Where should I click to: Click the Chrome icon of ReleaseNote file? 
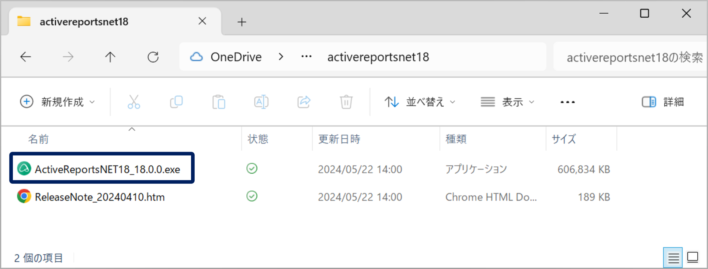pos(24,197)
